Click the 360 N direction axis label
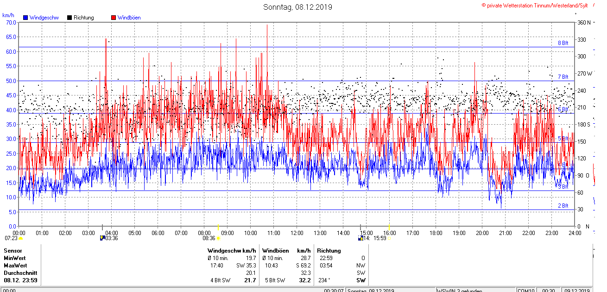This screenshot has width=607, height=292. [583, 23]
